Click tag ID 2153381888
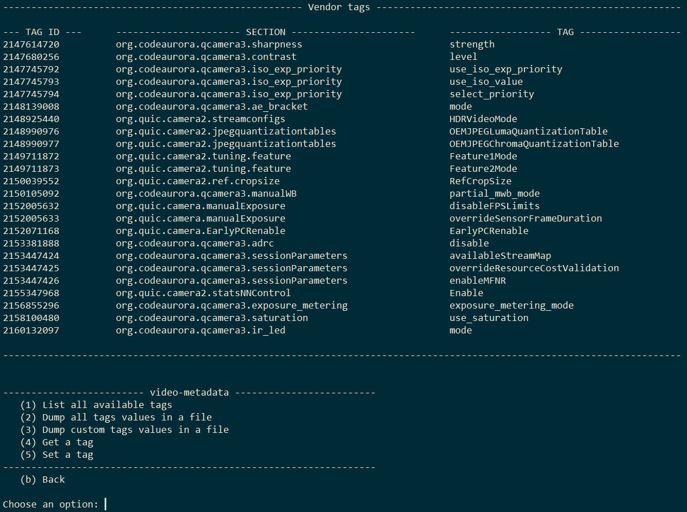687x512 pixels. (31, 243)
